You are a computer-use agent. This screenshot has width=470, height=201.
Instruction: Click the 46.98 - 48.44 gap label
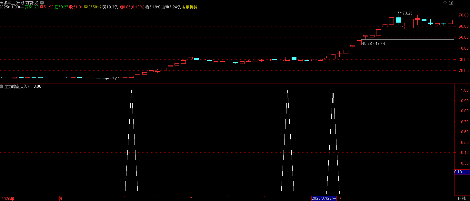[x=374, y=43]
